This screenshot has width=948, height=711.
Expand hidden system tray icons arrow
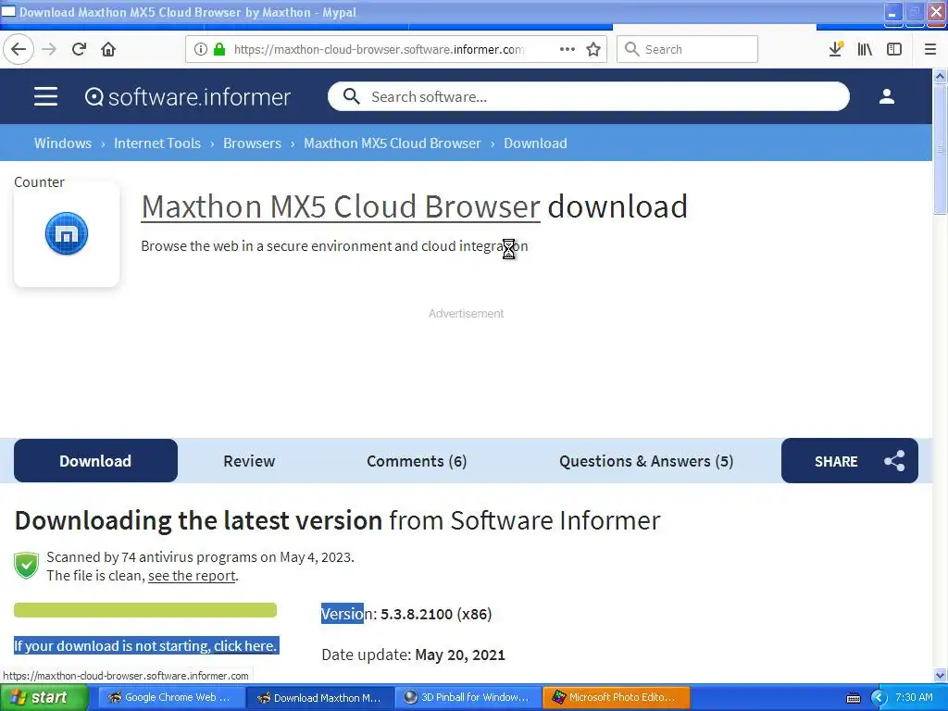click(879, 698)
